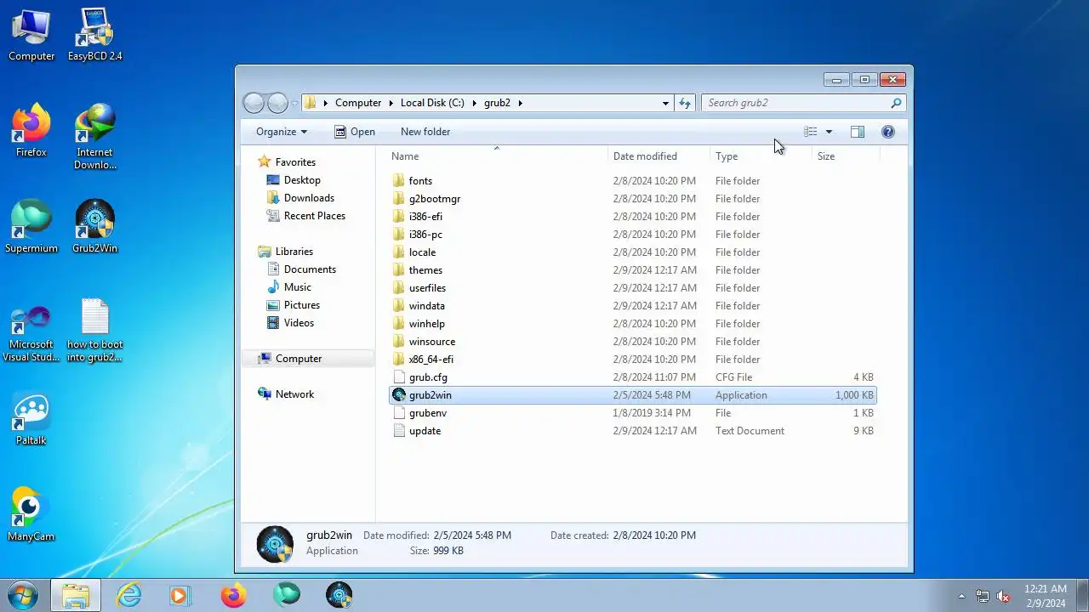The image size is (1089, 612).
Task: Sort by Size column header
Action: [x=846, y=156]
